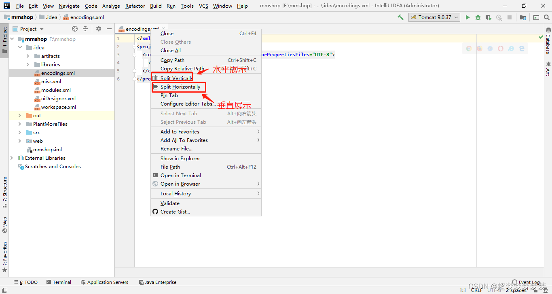The height and width of the screenshot is (294, 552).
Task: Click the locate-file crosshair icon in Project panel
Action: pos(75,29)
